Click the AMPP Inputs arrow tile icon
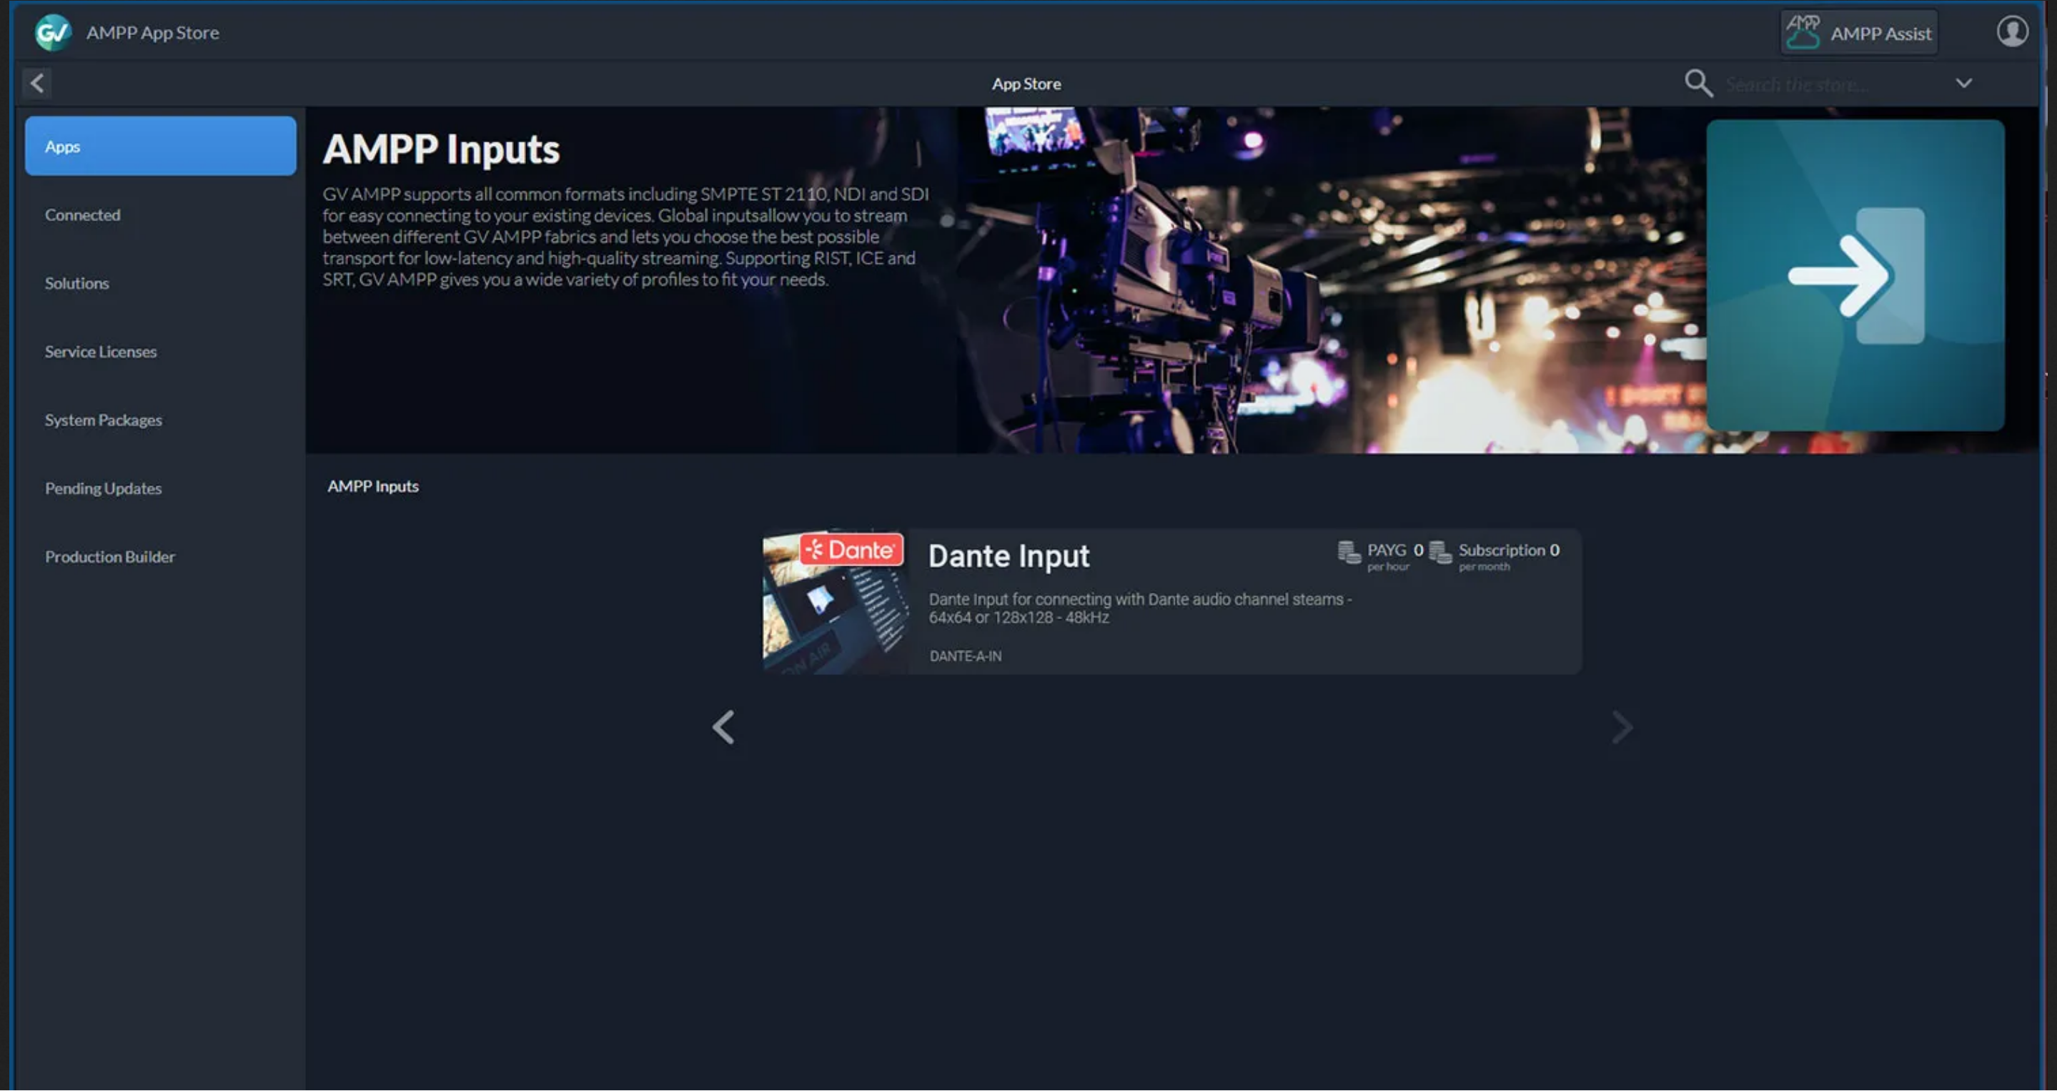Image resolution: width=2057 pixels, height=1091 pixels. coord(1854,275)
